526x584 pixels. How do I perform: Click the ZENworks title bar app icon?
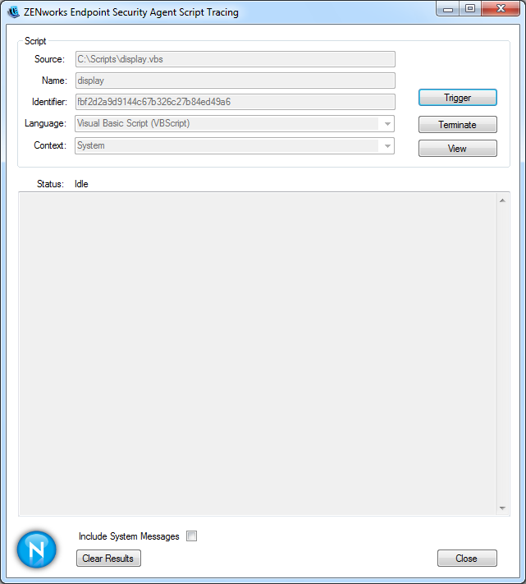[x=13, y=12]
